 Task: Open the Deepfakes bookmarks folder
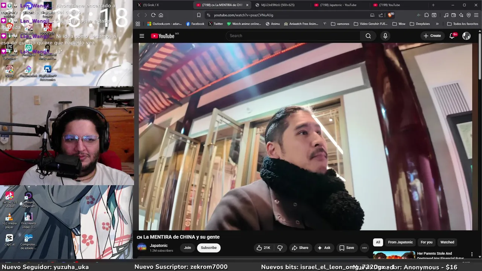420,24
